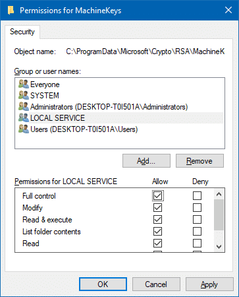The height and width of the screenshot is (297, 239).
Task: Select Administrators (DESKTOP-T0I501A\Administrators) entry
Action: pos(109,107)
